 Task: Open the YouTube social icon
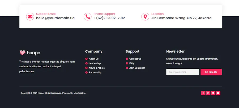(218, 93)
